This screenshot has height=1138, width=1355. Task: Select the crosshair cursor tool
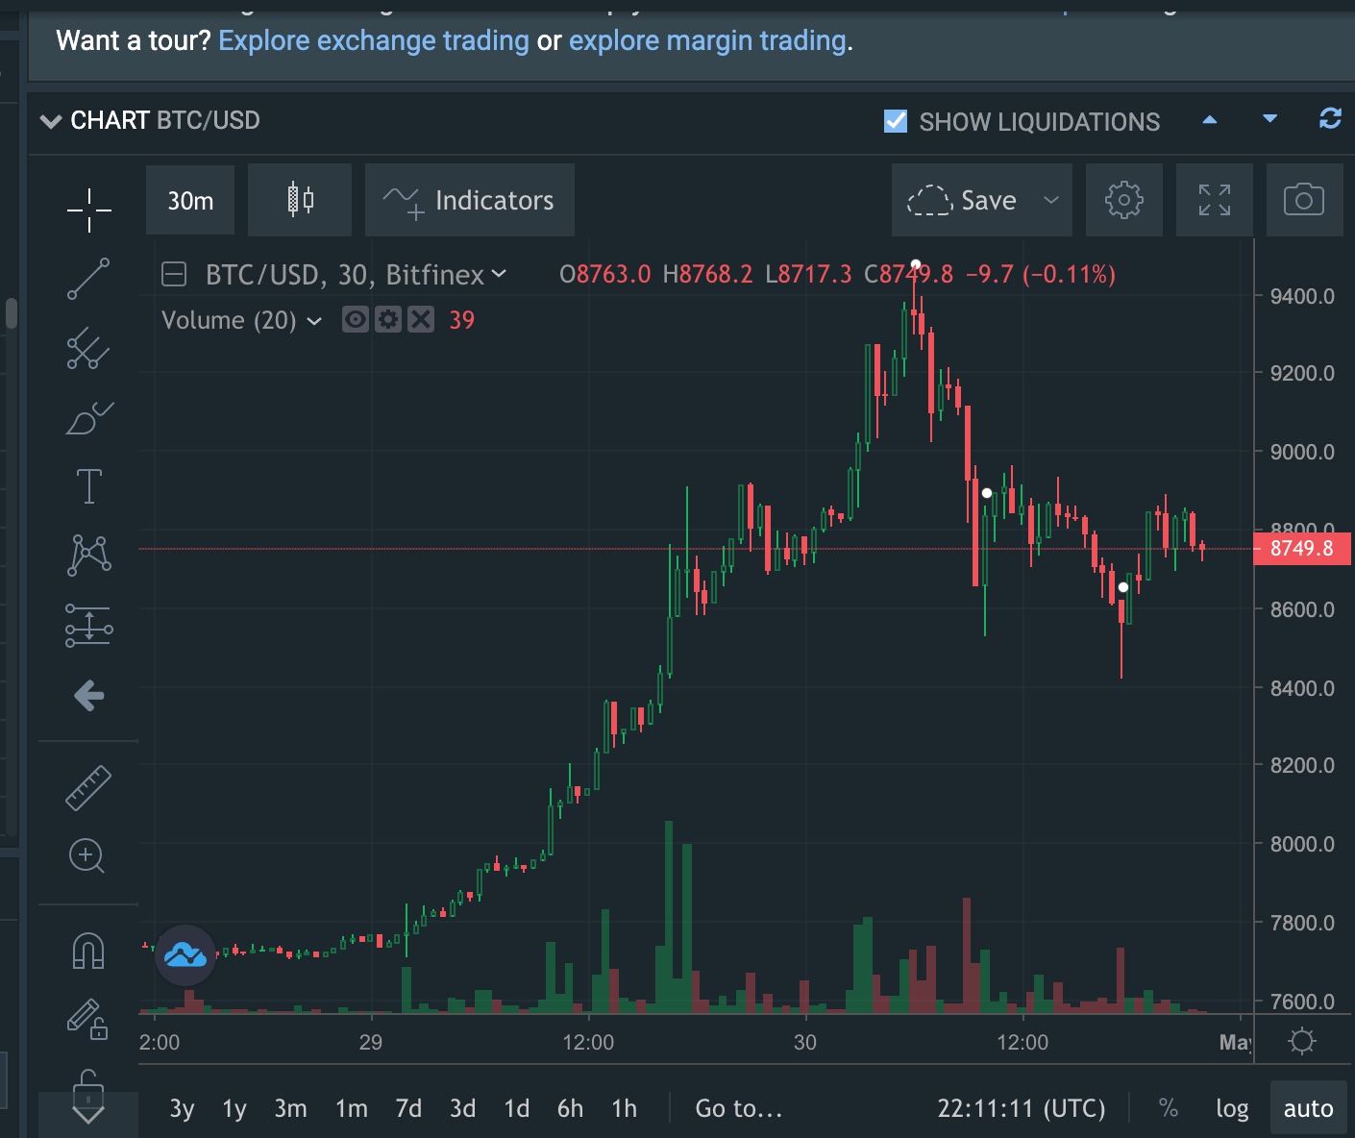point(88,207)
